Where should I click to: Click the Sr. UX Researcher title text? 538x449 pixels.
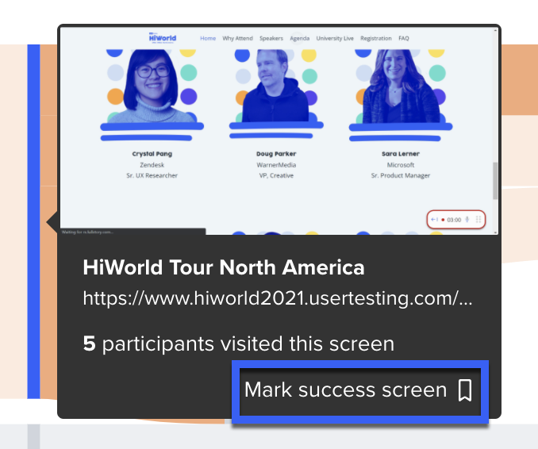point(152,175)
